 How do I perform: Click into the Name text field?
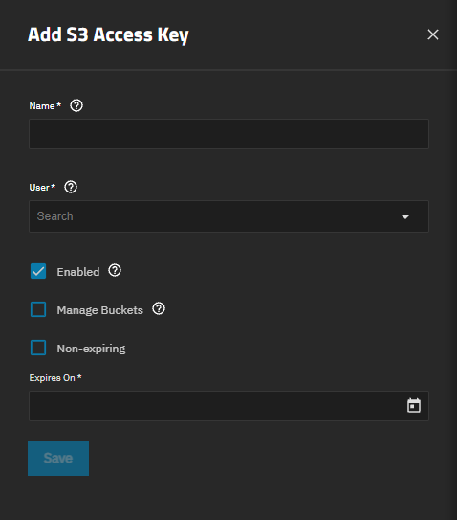tap(228, 134)
